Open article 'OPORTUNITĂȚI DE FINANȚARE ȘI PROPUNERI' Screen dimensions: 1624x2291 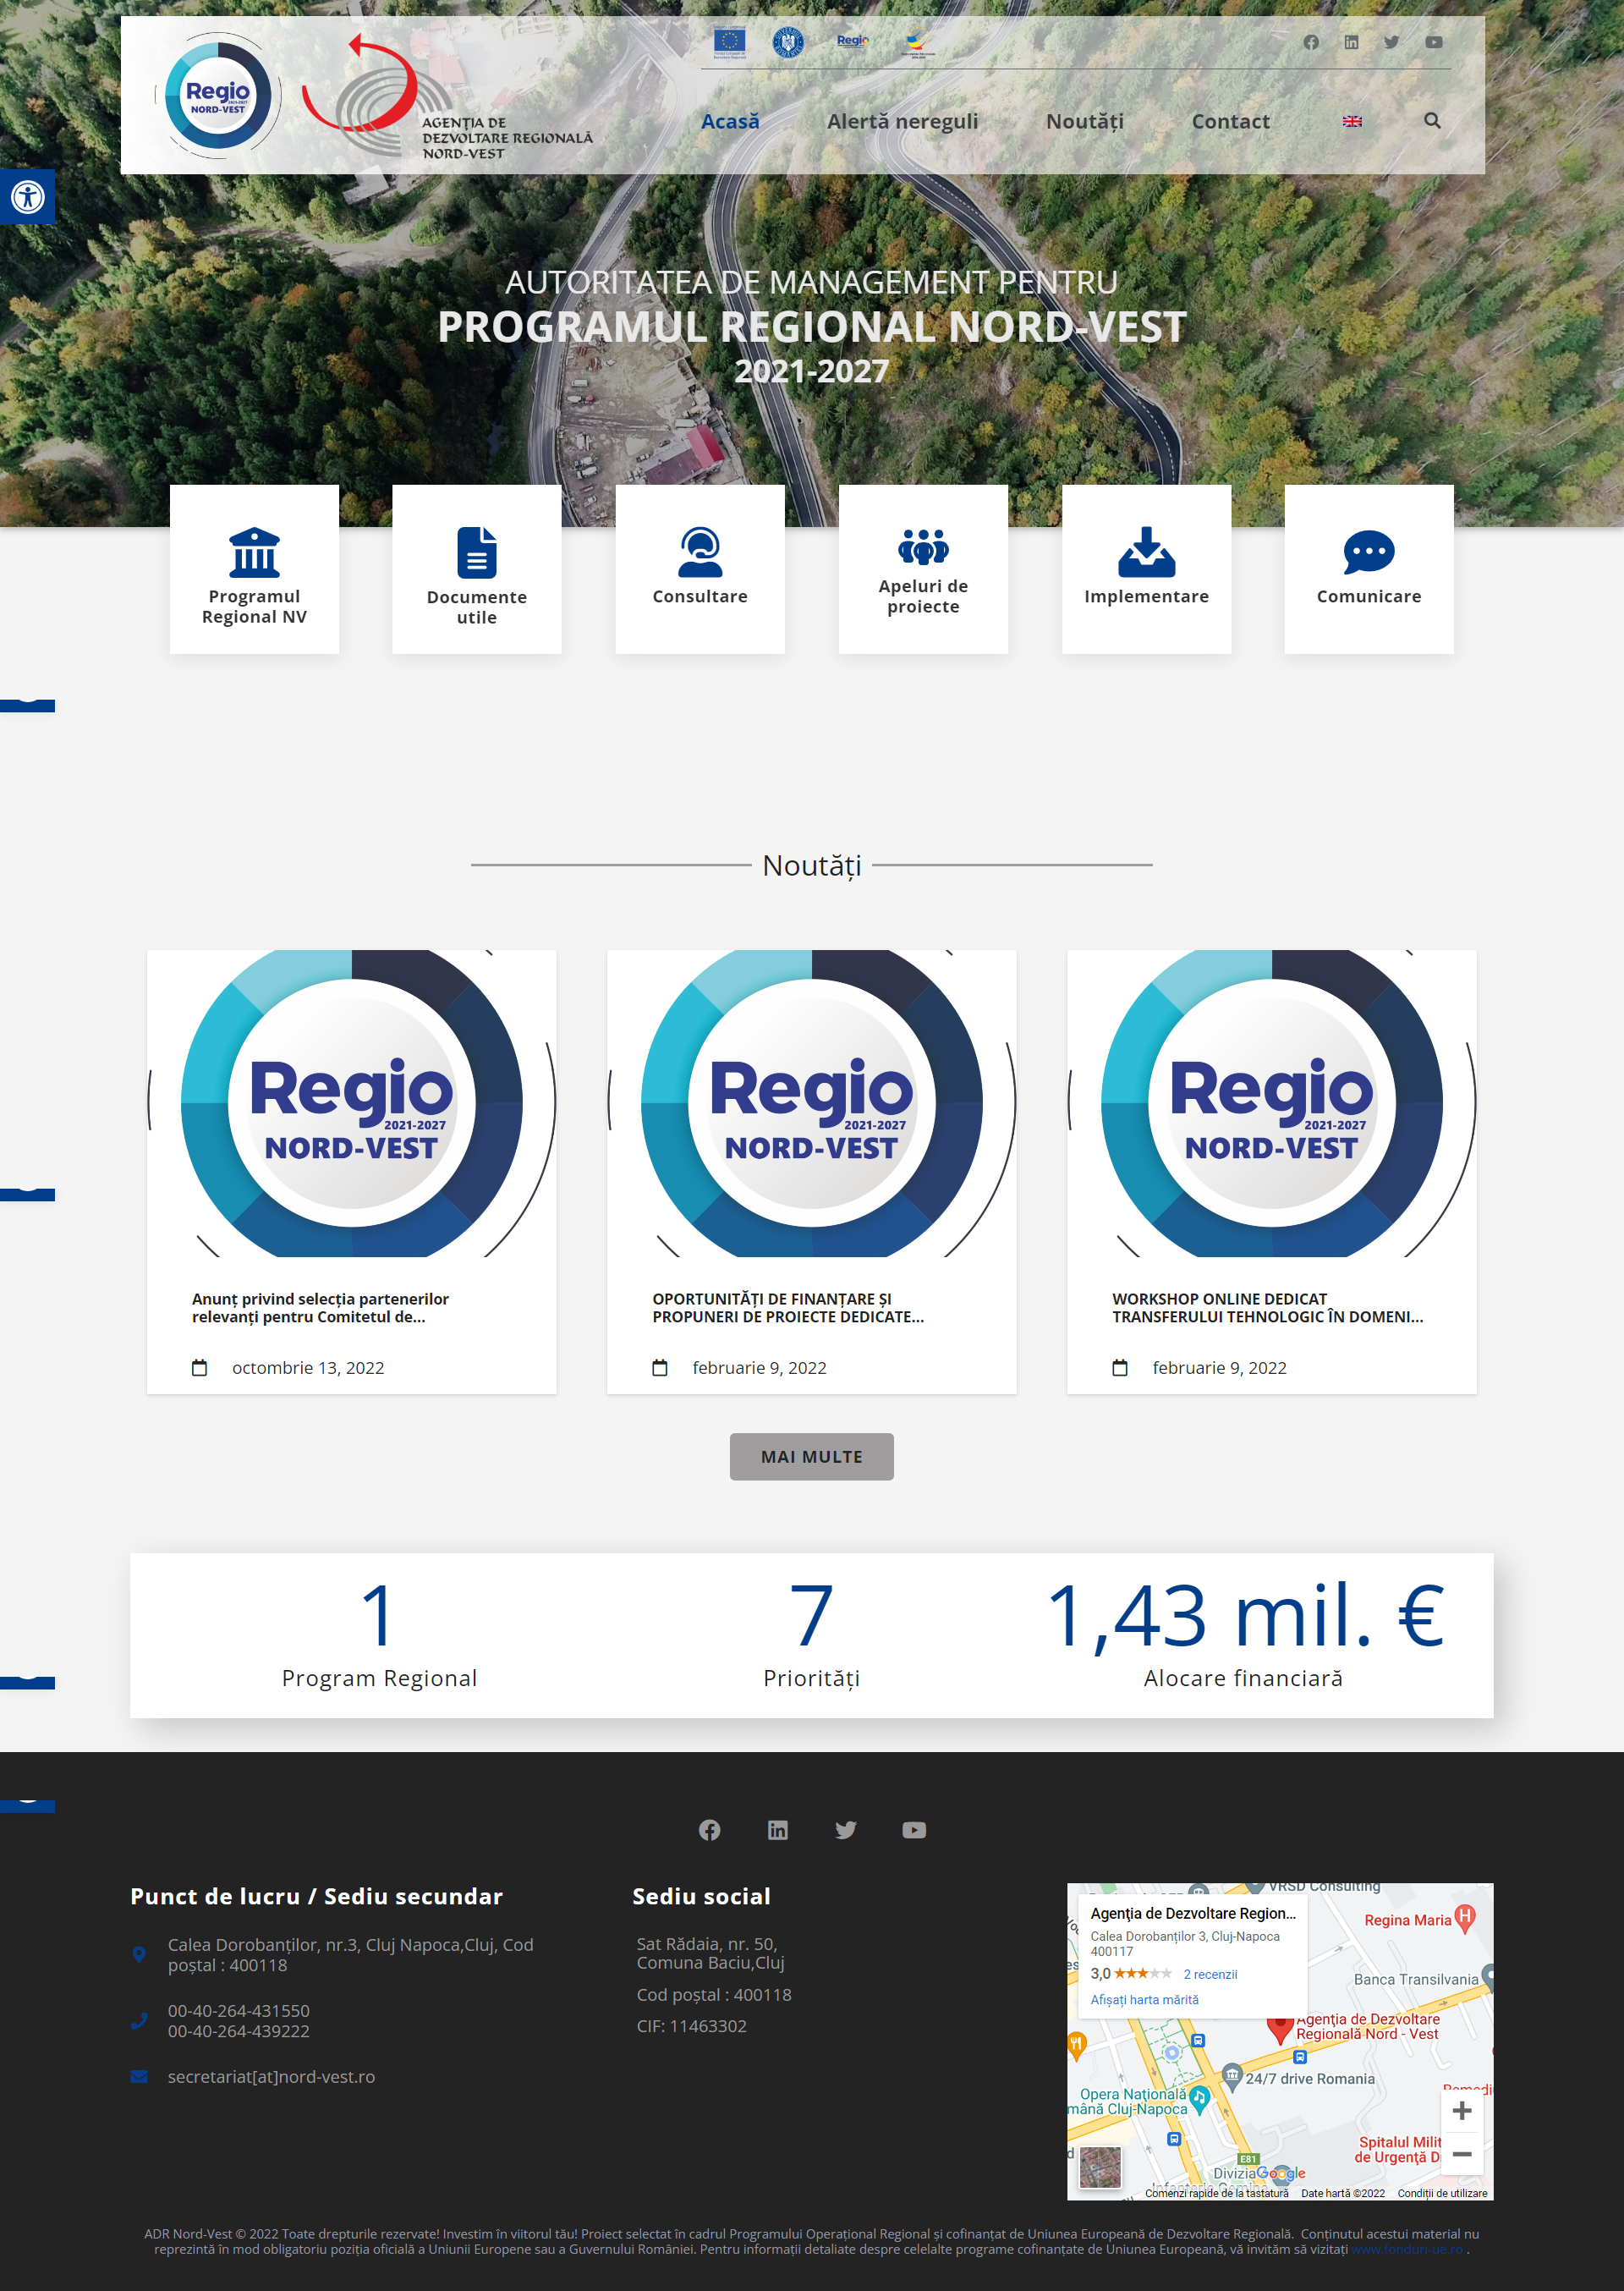coord(788,1307)
